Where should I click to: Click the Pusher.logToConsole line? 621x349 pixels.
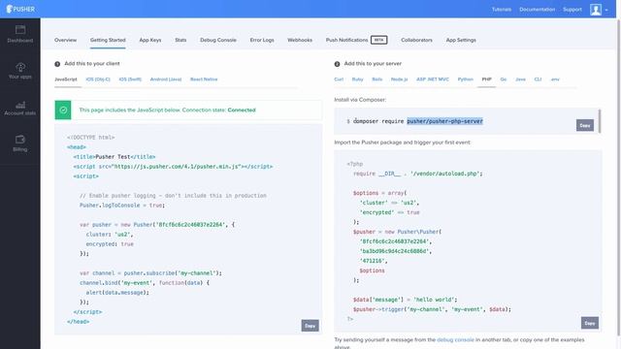click(122, 205)
